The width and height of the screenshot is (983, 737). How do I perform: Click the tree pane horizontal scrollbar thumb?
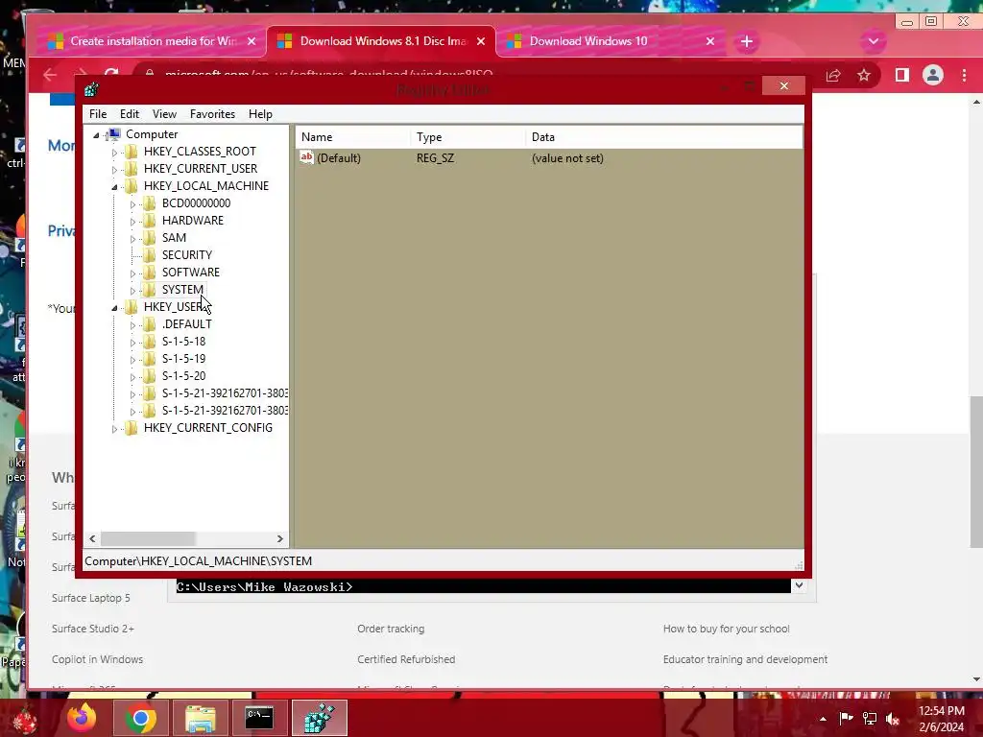(x=149, y=538)
